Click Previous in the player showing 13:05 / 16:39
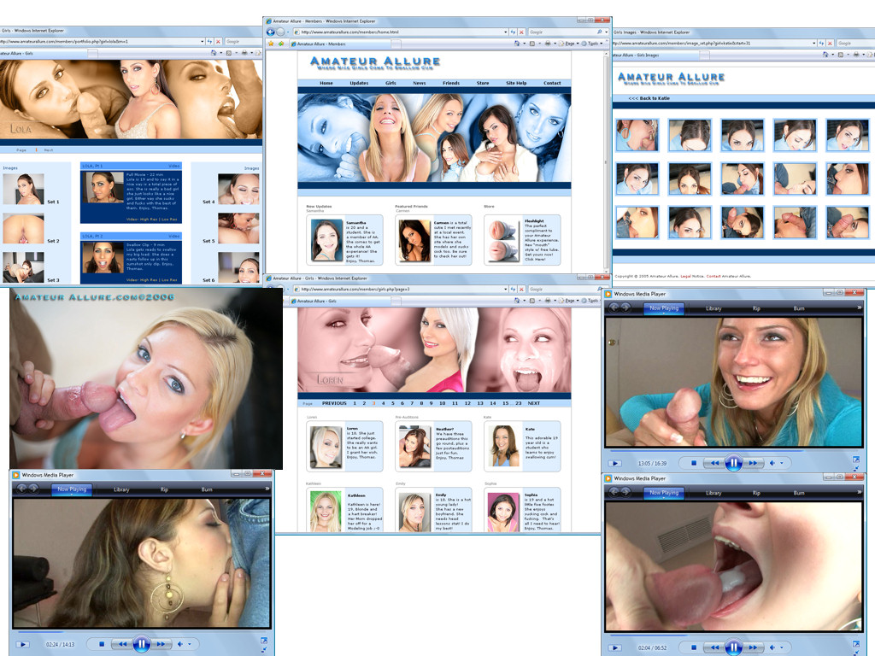The image size is (875, 656). tap(714, 463)
